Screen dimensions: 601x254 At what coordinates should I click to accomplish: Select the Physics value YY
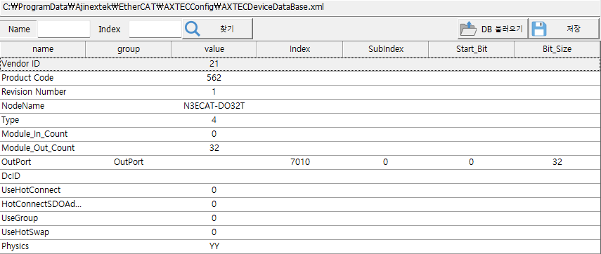[x=214, y=246]
